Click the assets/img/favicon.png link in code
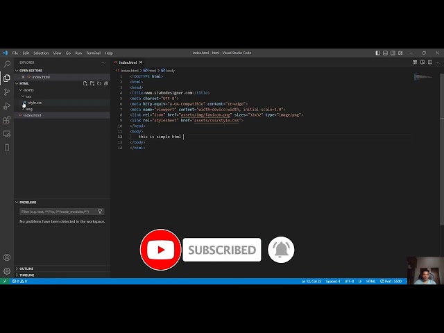This screenshot has width=444, height=333. click(x=205, y=114)
